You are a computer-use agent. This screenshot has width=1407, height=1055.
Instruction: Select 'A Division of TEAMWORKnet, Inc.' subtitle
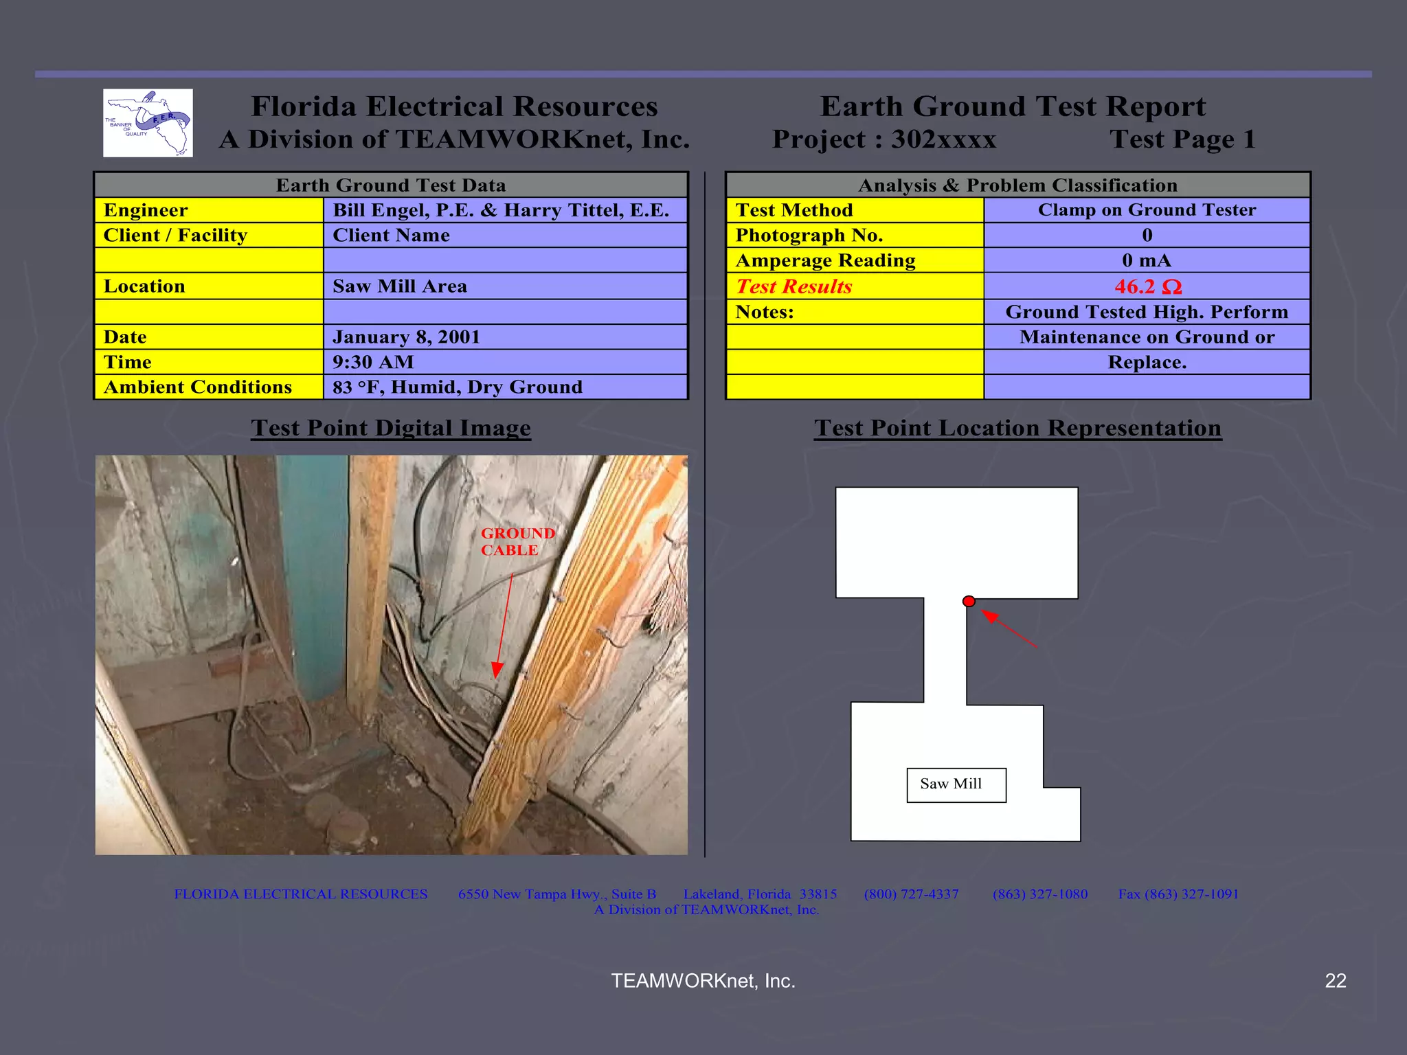[454, 139]
